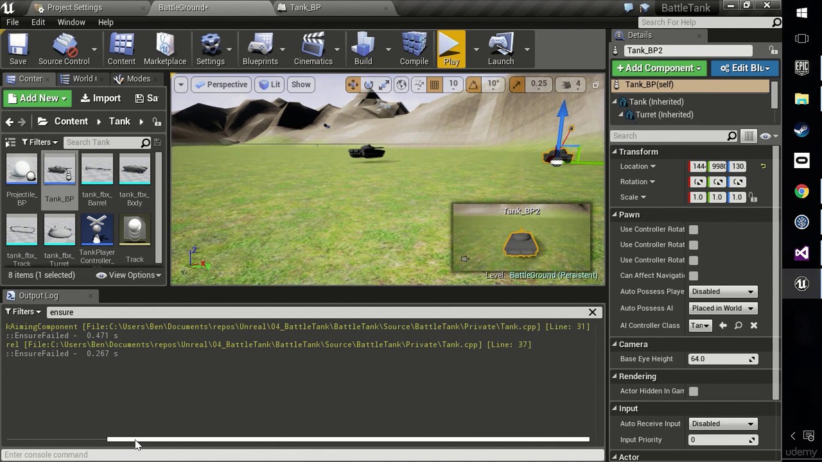The width and height of the screenshot is (822, 462).
Task: Select the scale gizmo mode in viewport
Action: pyautogui.click(x=384, y=85)
